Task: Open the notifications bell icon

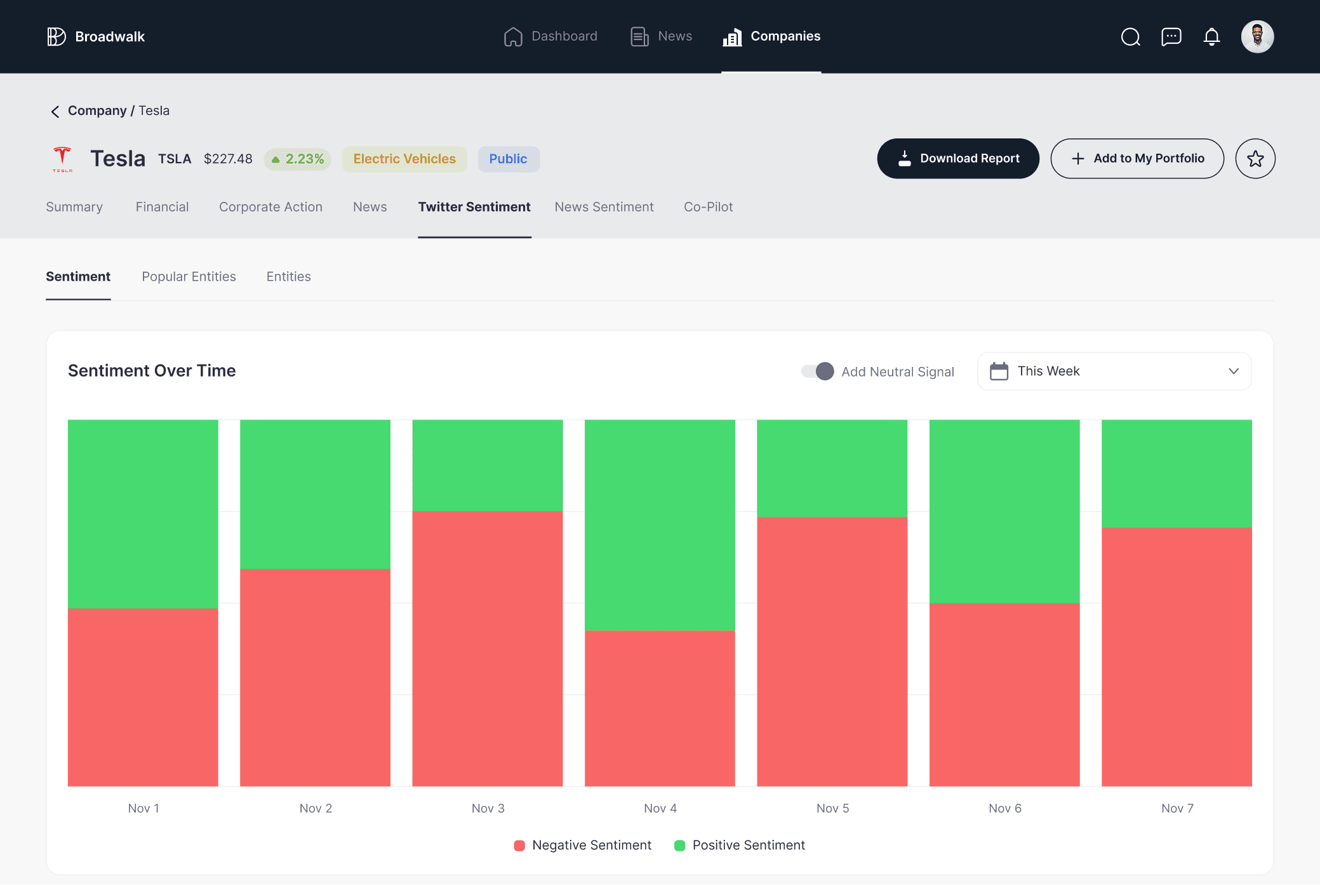Action: click(1211, 37)
